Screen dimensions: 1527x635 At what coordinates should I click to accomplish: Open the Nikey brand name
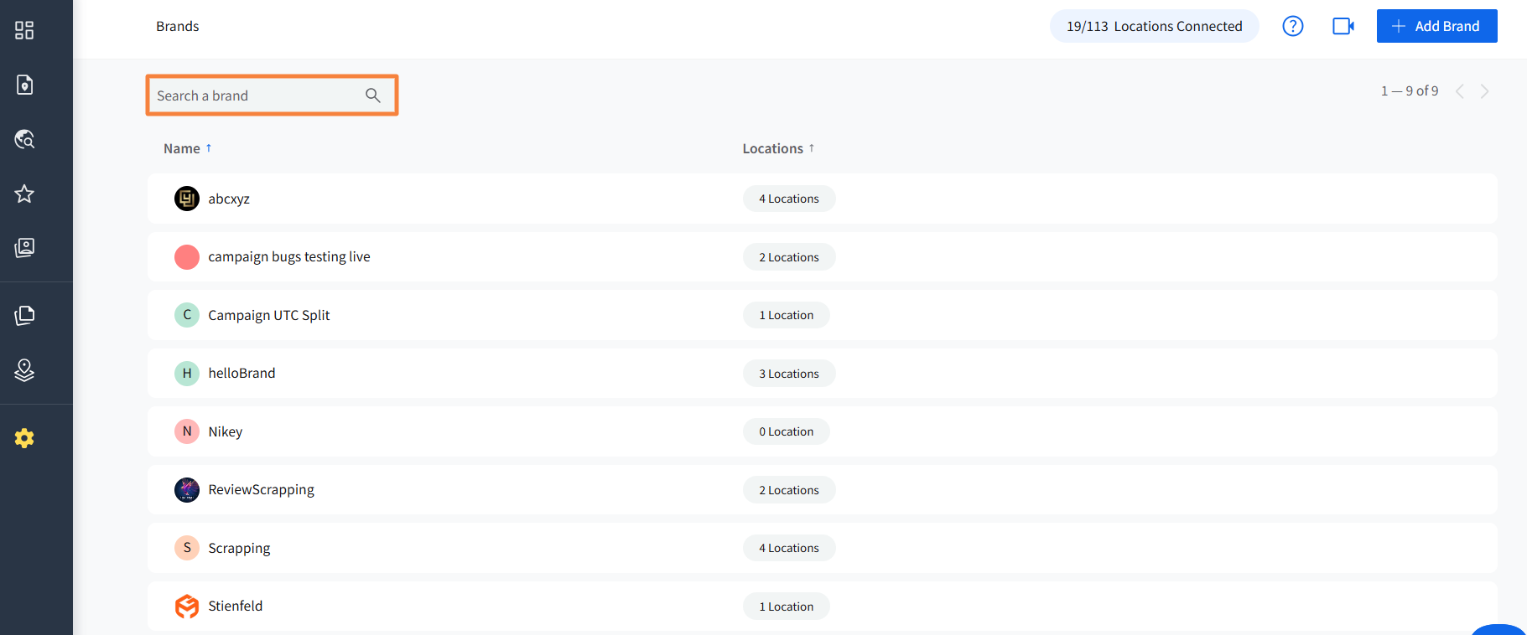[226, 431]
